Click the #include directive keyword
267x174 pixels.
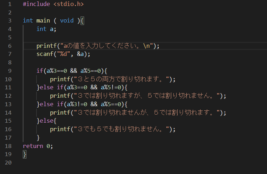pos(37,4)
